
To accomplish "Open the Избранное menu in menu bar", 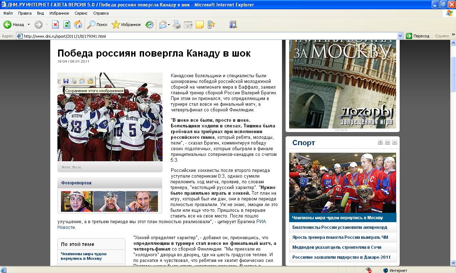I will [x=59, y=13].
